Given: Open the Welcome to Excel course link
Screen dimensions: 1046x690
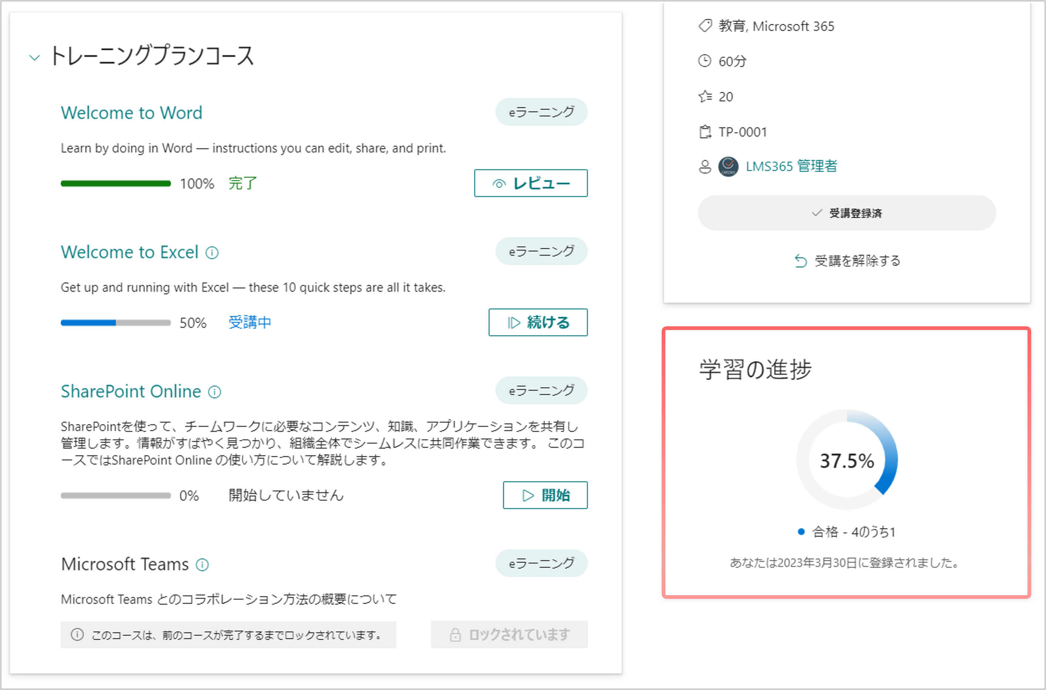Looking at the screenshot, I should [130, 252].
